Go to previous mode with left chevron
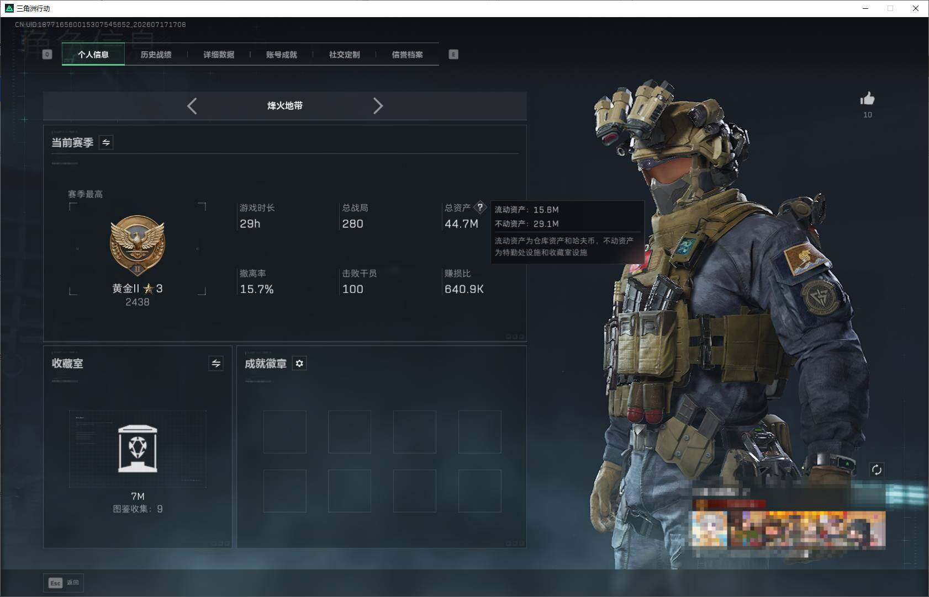 (x=192, y=106)
